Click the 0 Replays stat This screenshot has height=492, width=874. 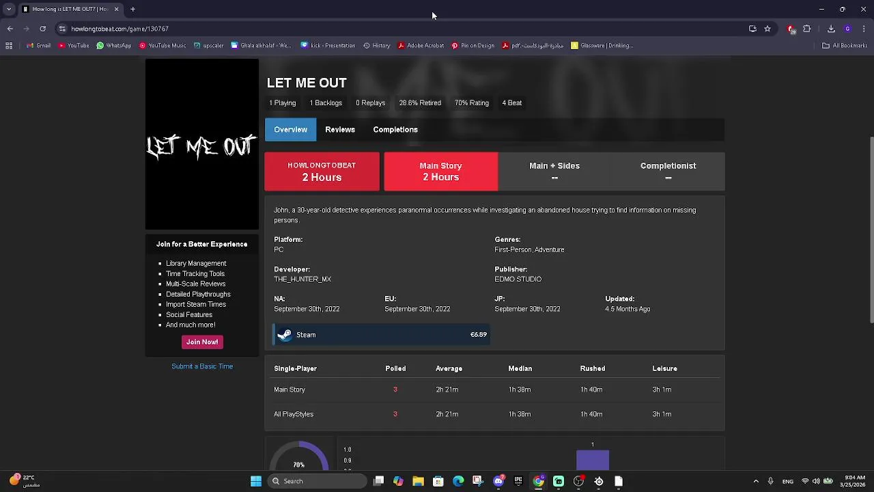tap(370, 103)
